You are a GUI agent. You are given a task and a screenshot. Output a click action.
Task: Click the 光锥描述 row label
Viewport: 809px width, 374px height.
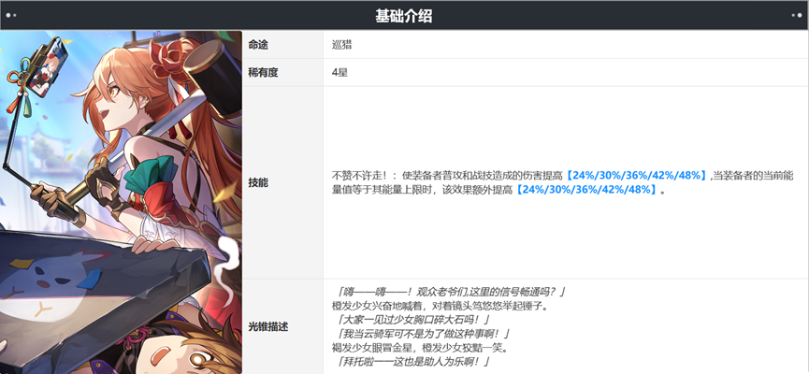click(x=267, y=326)
